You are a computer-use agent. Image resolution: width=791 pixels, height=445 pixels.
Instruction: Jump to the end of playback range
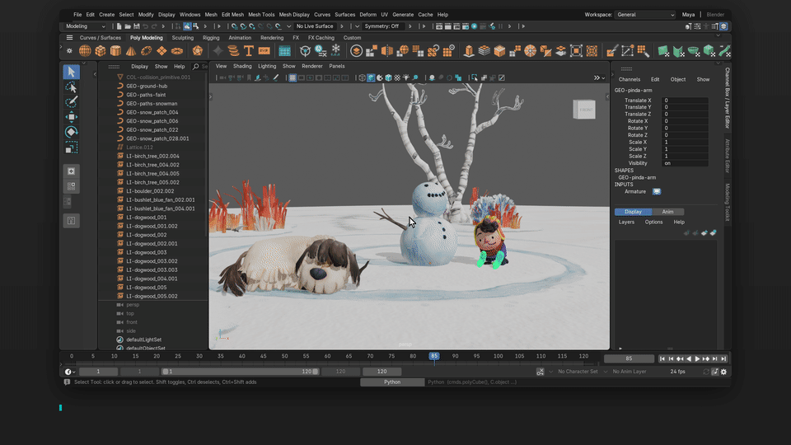[x=724, y=358]
